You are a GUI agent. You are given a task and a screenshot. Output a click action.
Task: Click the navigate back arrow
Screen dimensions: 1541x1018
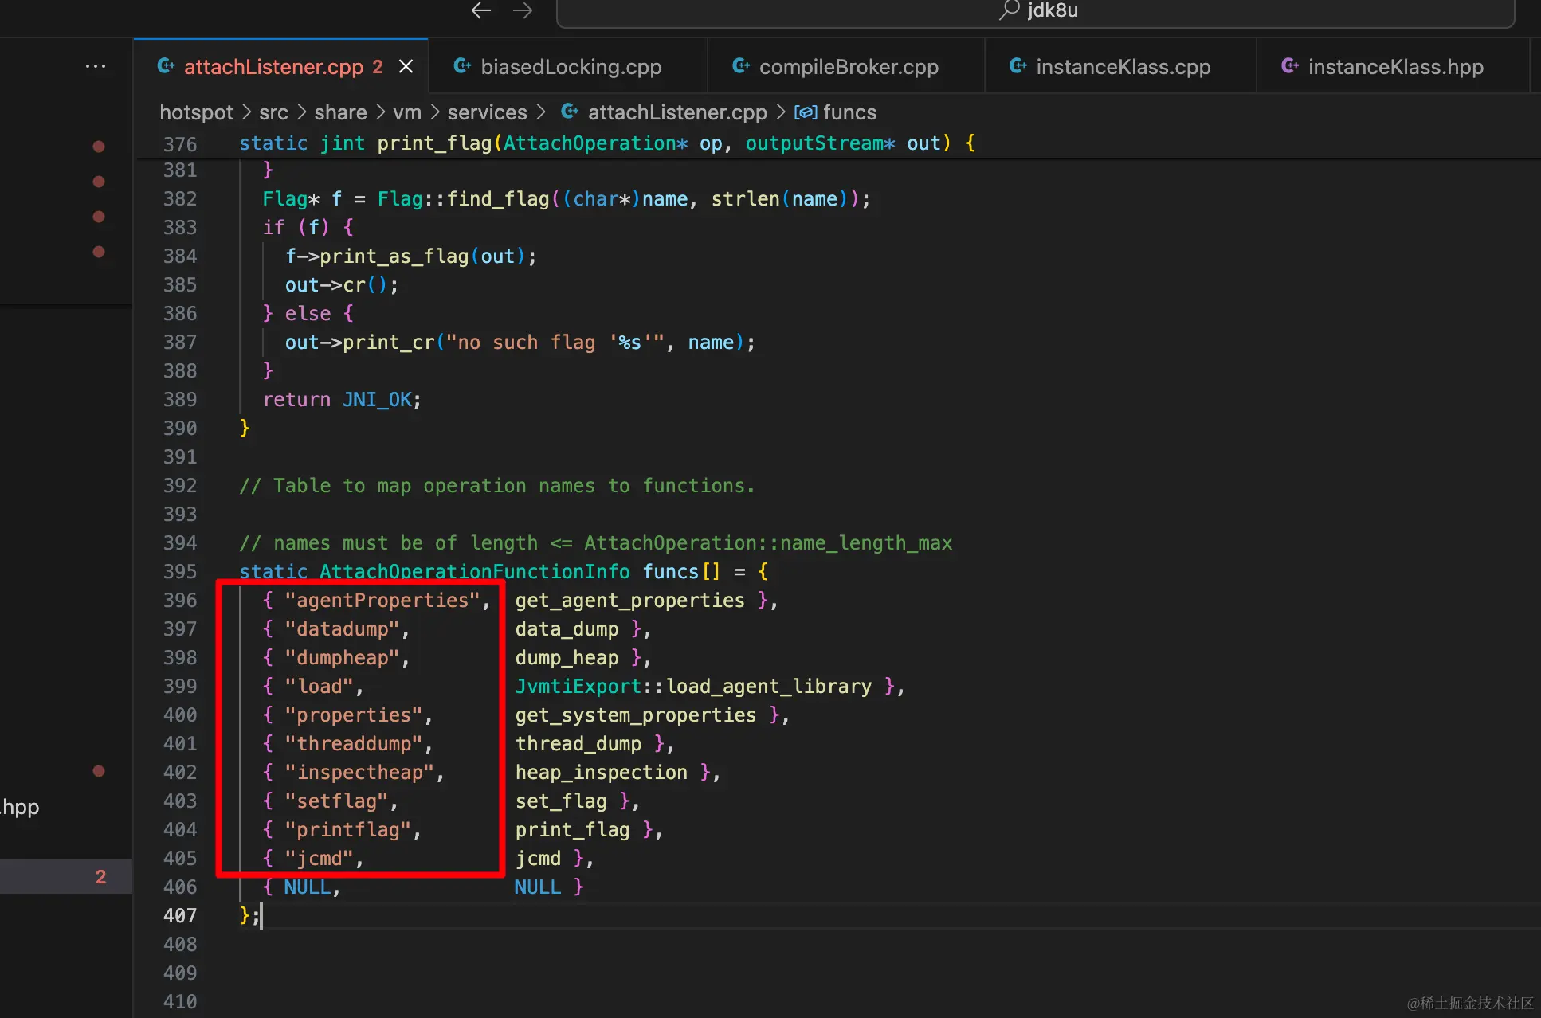pos(480,10)
